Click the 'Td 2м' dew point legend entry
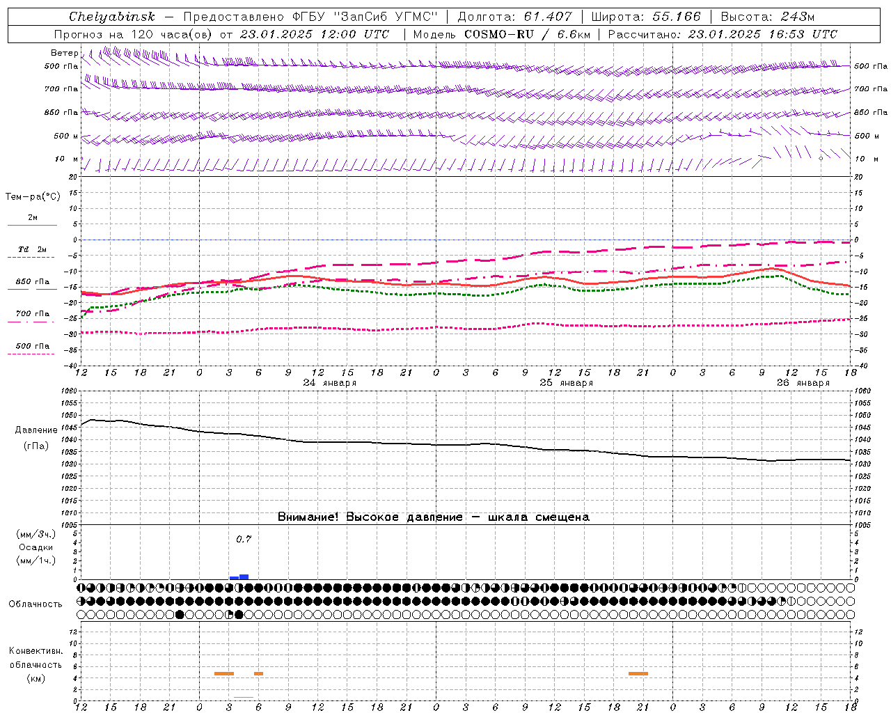Screen dimensions: 891x713 coord(33,249)
